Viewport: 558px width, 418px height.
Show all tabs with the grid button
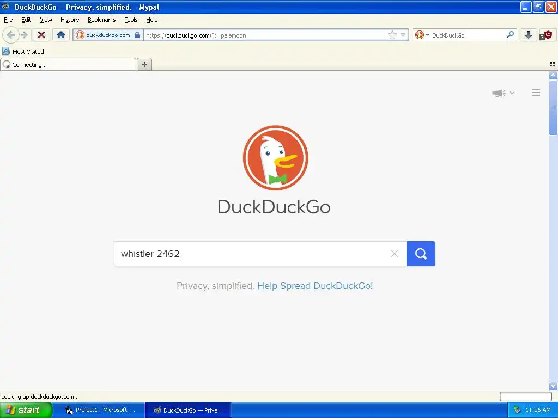tap(553, 64)
